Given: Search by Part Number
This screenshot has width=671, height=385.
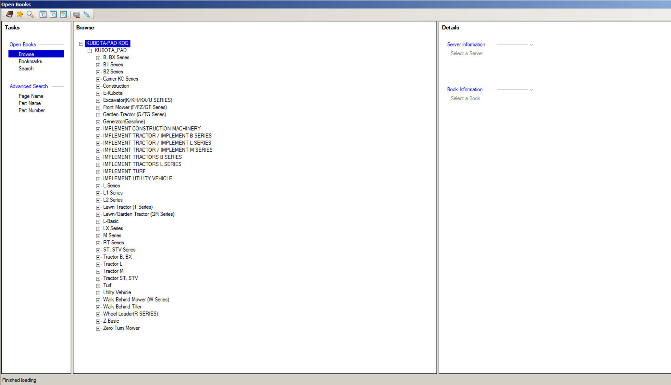Looking at the screenshot, I should click(x=31, y=110).
